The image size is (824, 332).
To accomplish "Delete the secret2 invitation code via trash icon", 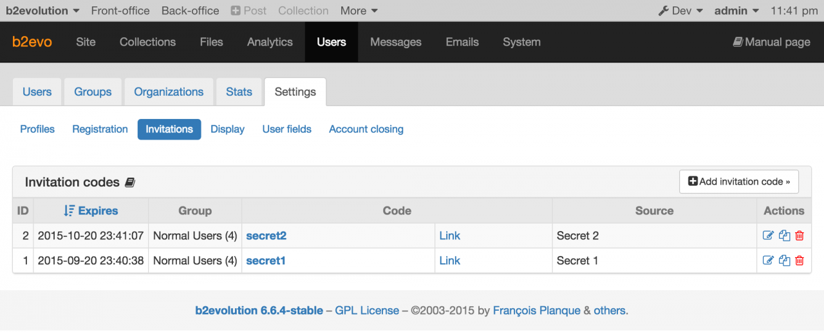I will [x=800, y=235].
